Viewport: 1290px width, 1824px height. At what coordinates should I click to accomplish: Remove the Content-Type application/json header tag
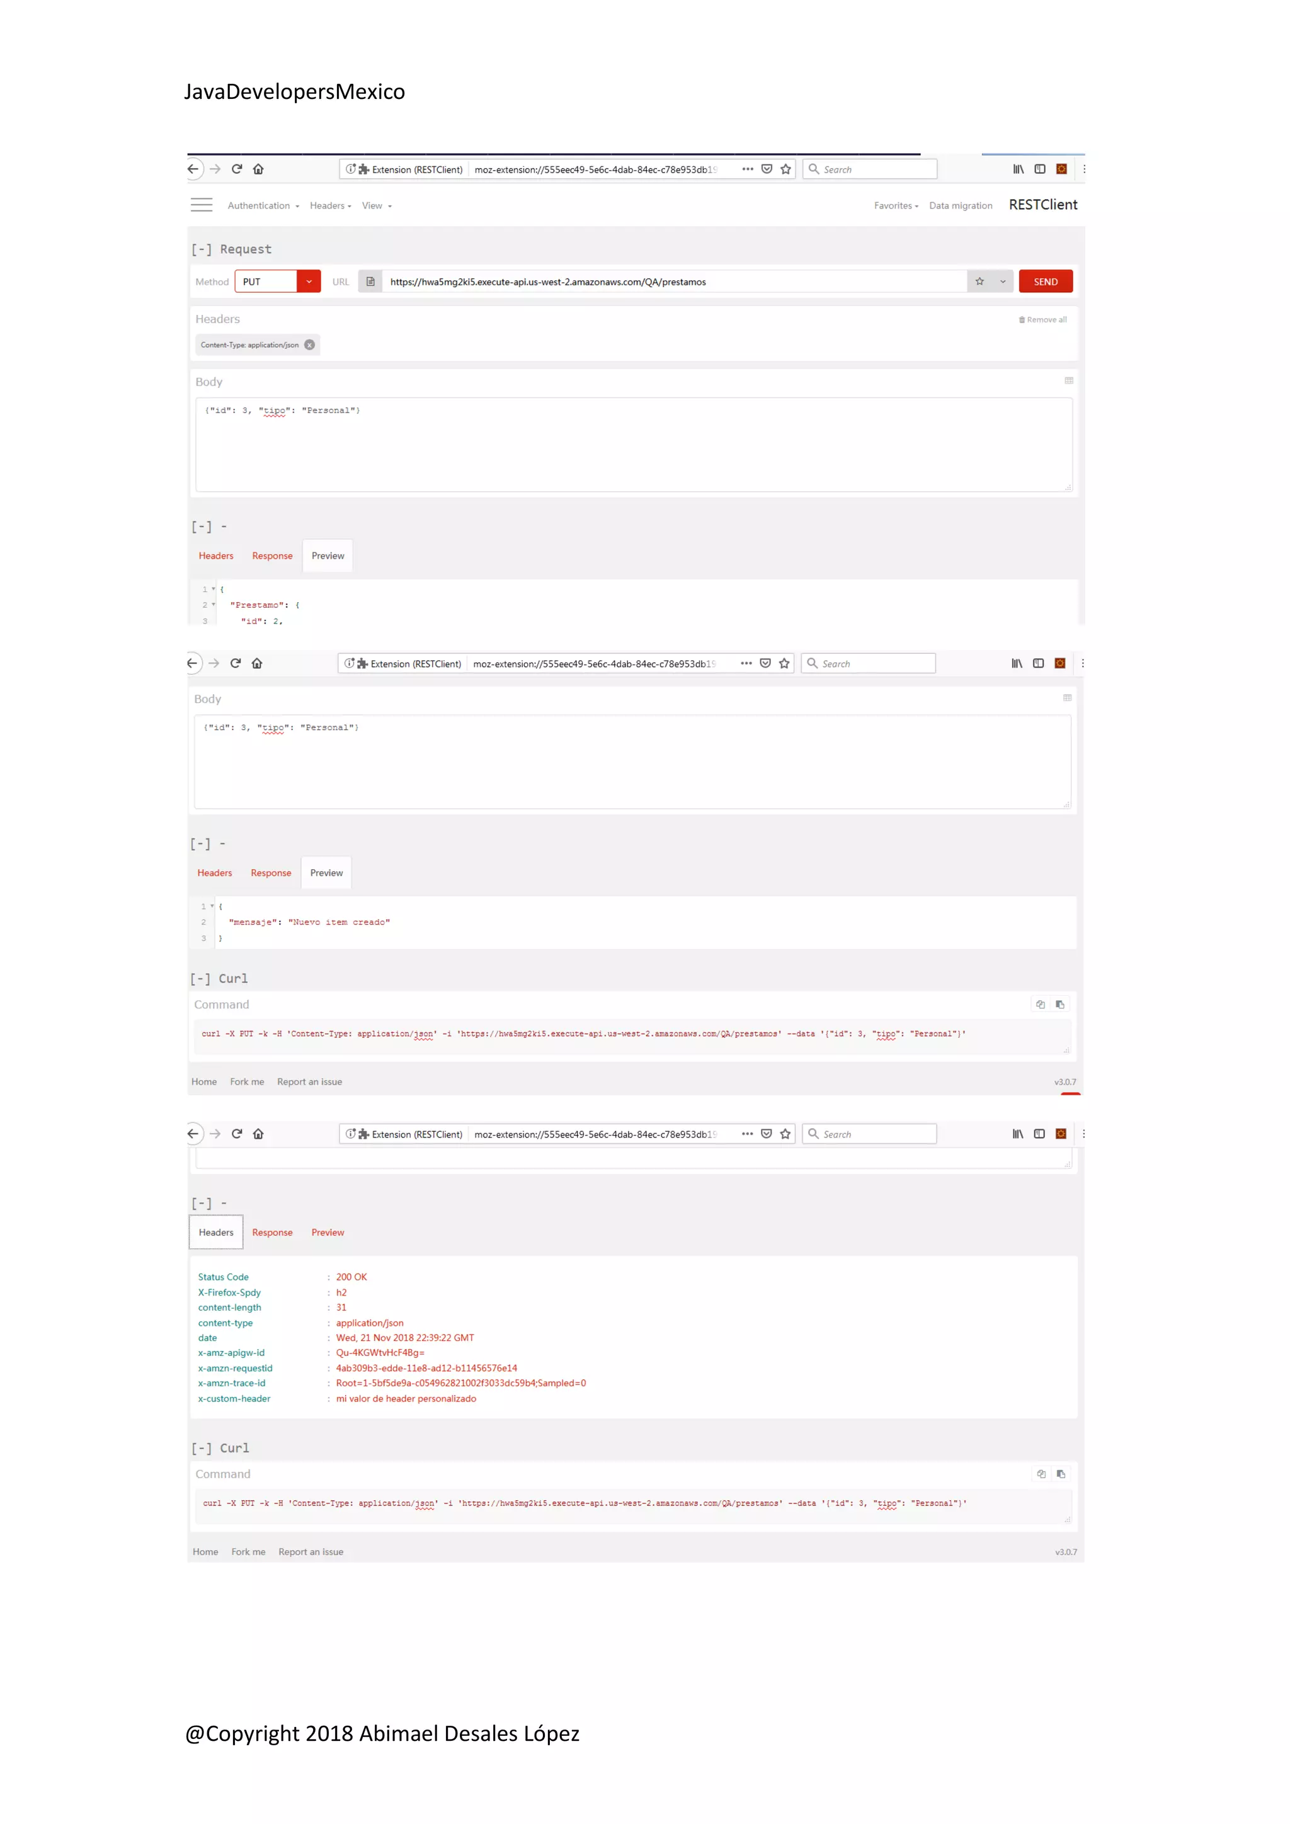(310, 345)
